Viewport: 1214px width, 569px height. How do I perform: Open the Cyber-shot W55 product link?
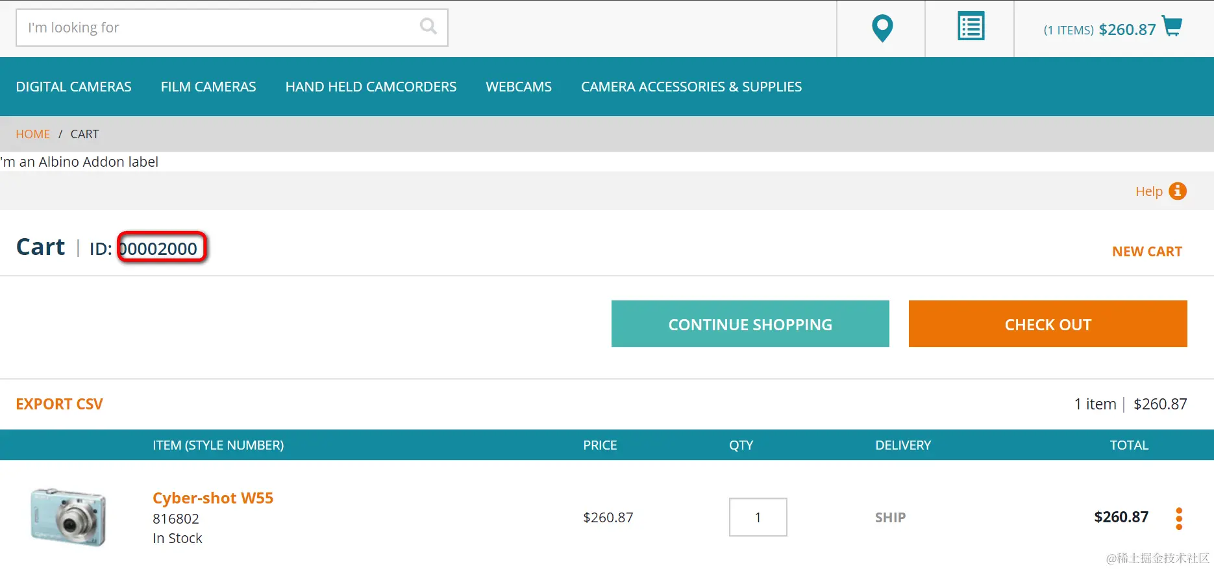click(213, 498)
